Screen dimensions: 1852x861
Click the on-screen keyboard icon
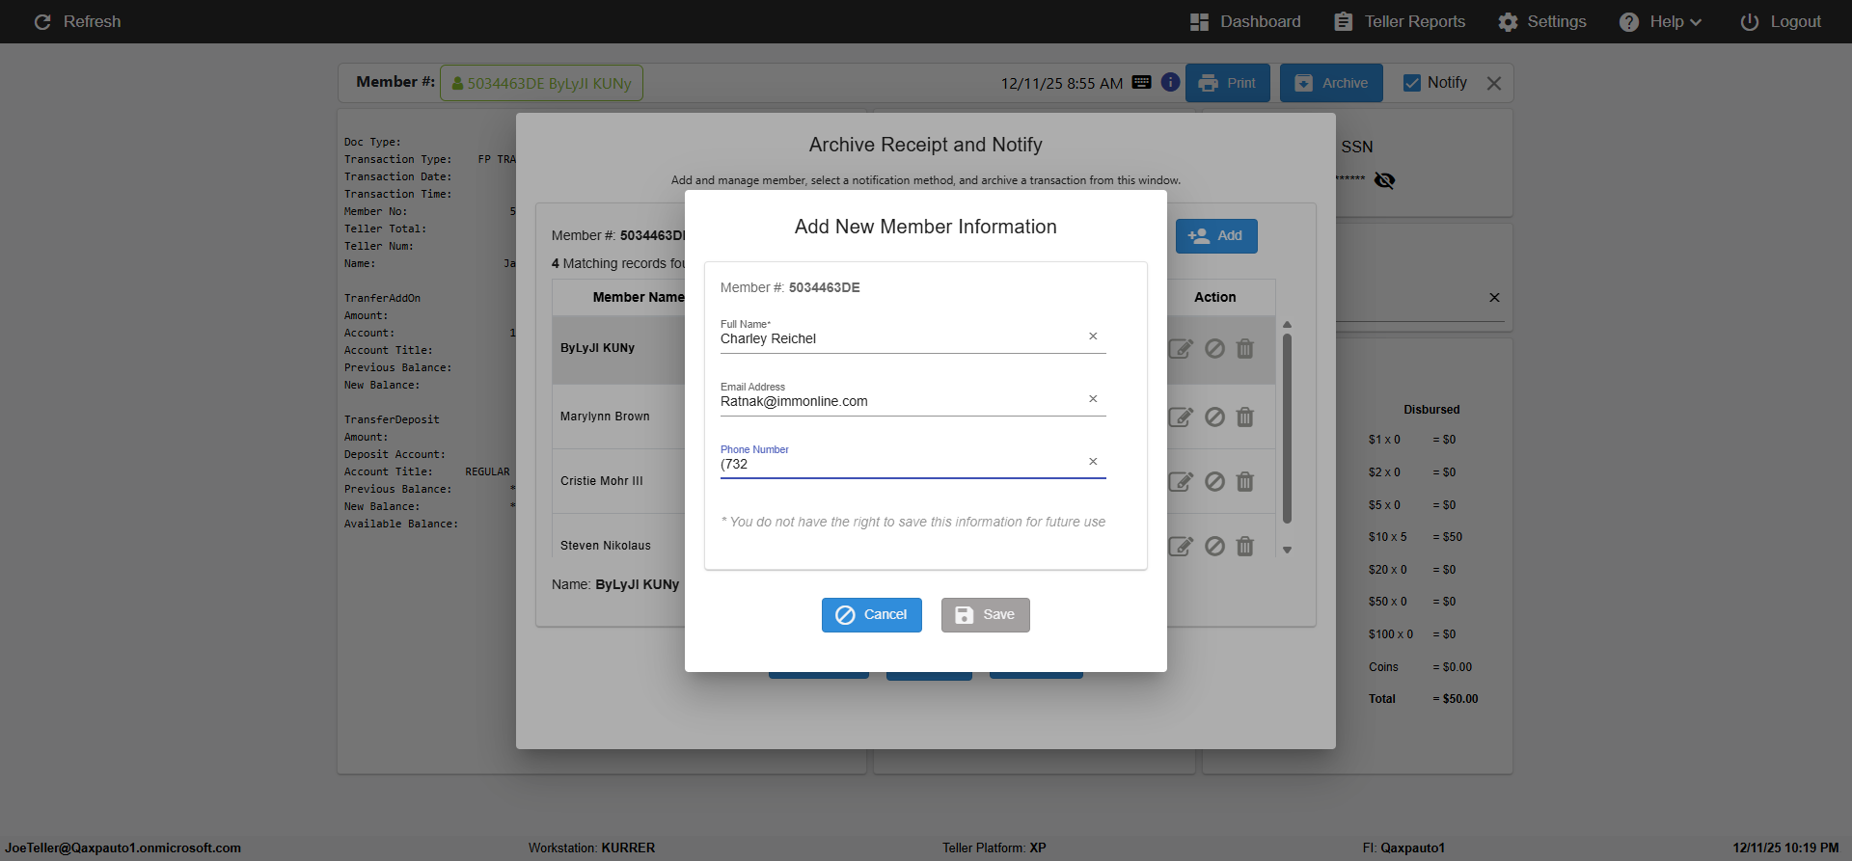(x=1142, y=82)
